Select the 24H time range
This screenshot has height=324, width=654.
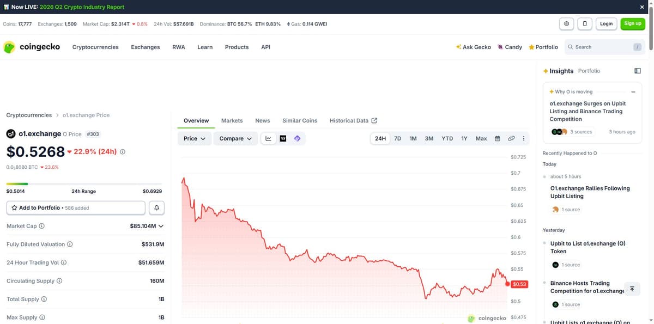[x=380, y=138]
